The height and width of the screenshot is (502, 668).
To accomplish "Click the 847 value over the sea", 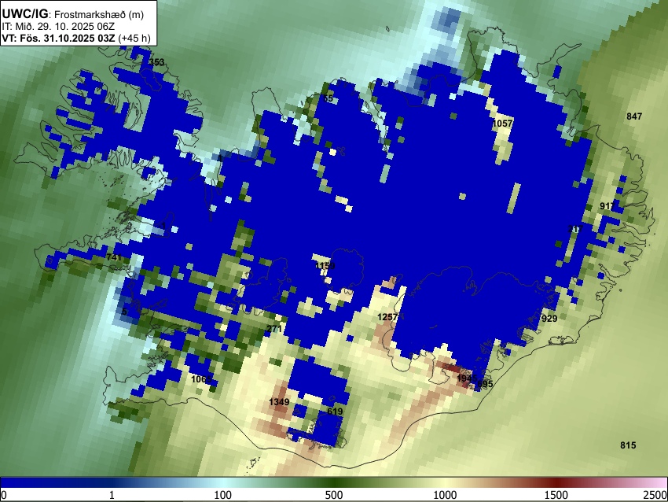I will (634, 116).
